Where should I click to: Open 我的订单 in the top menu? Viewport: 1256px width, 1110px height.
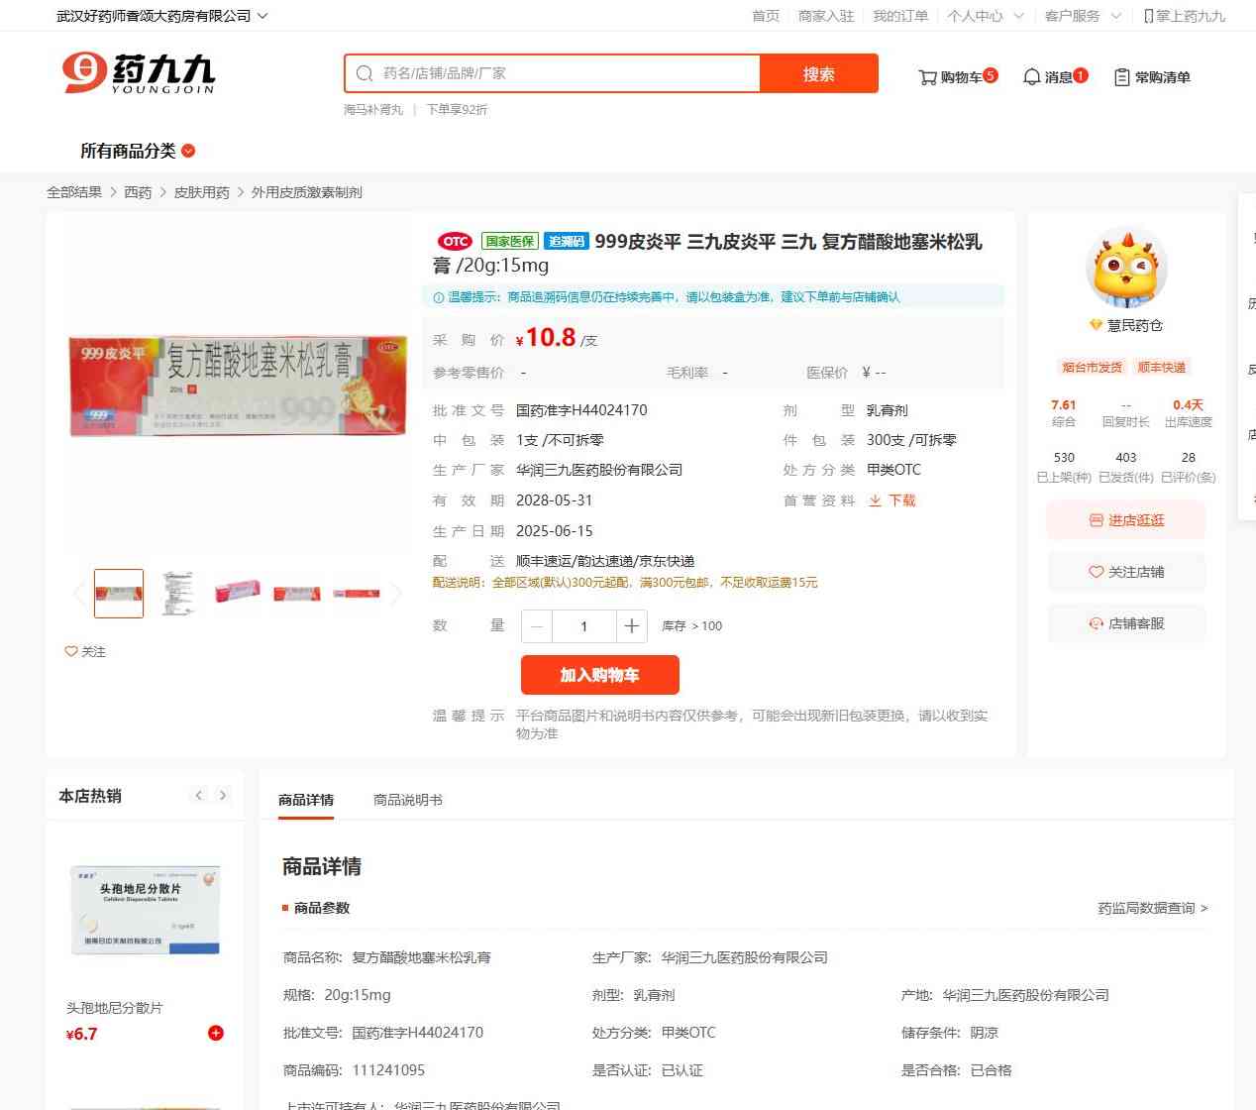(900, 16)
